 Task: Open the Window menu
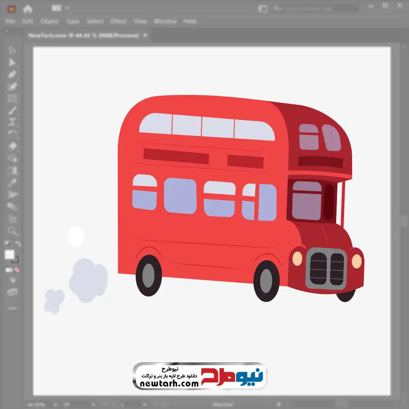click(x=165, y=21)
